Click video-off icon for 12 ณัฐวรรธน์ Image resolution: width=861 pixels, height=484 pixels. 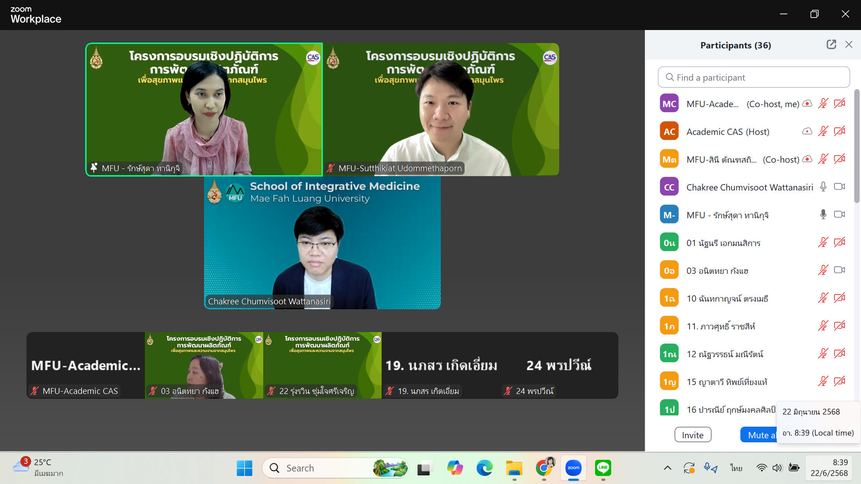(839, 354)
